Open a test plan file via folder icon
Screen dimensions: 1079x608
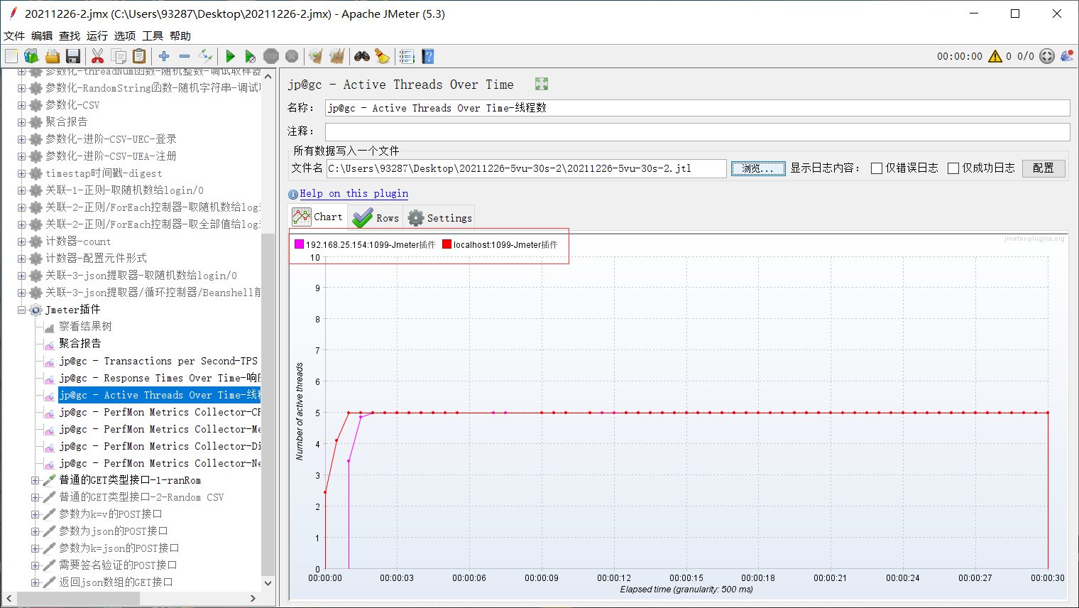click(52, 56)
